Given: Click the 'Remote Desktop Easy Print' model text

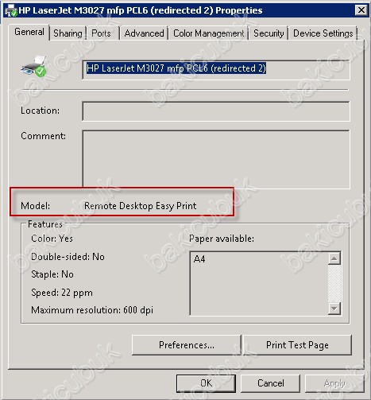Looking at the screenshot, I should (x=141, y=206).
